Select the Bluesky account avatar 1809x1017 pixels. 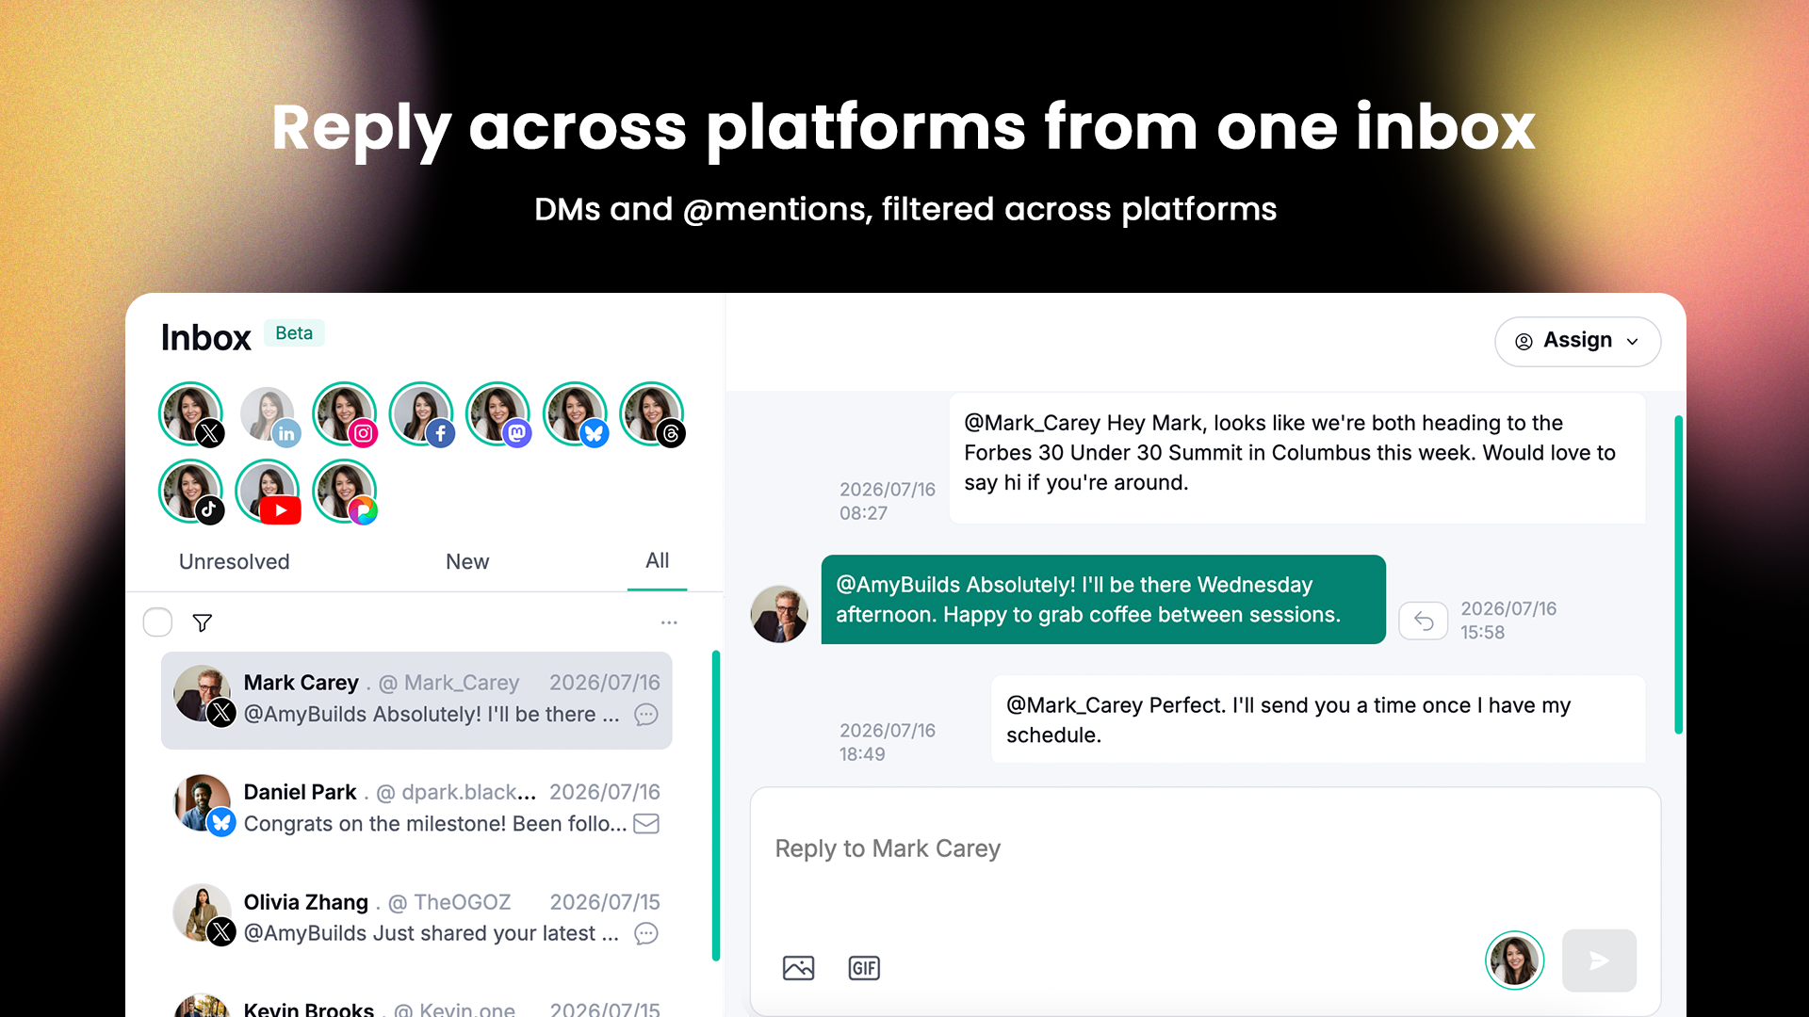pos(576,414)
